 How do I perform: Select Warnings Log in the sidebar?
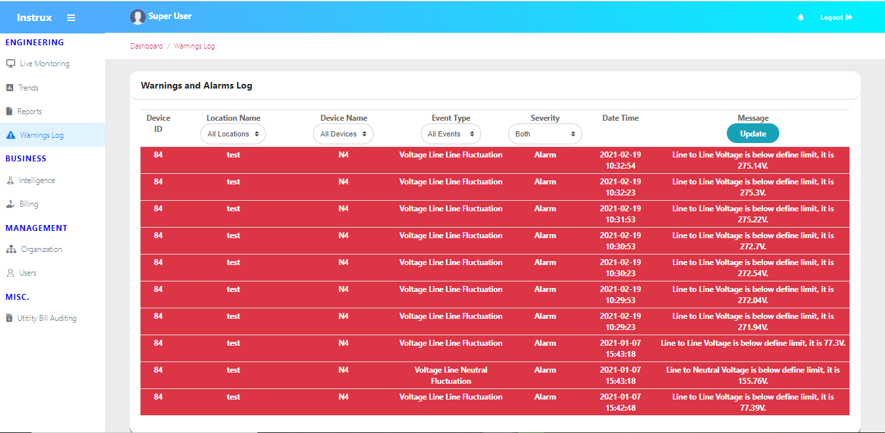(41, 135)
